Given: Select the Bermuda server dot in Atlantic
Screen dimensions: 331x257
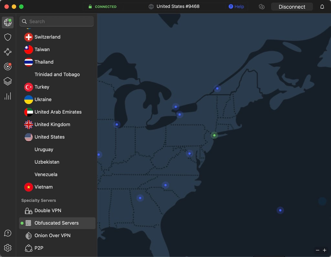Looking at the screenshot, I should click(x=280, y=210).
